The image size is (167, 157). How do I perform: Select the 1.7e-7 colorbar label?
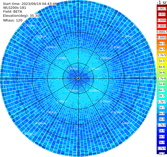(x=162, y=102)
